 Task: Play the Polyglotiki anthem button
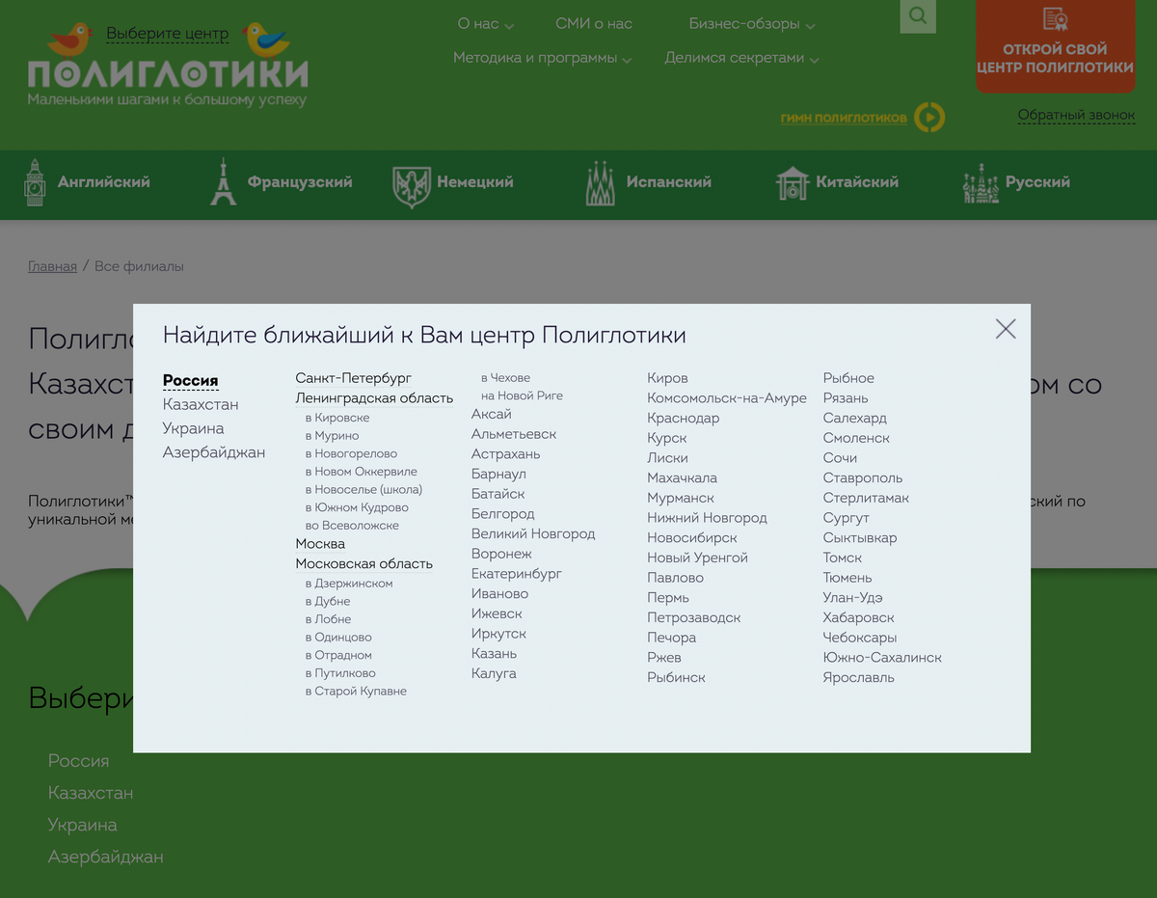[x=929, y=118]
